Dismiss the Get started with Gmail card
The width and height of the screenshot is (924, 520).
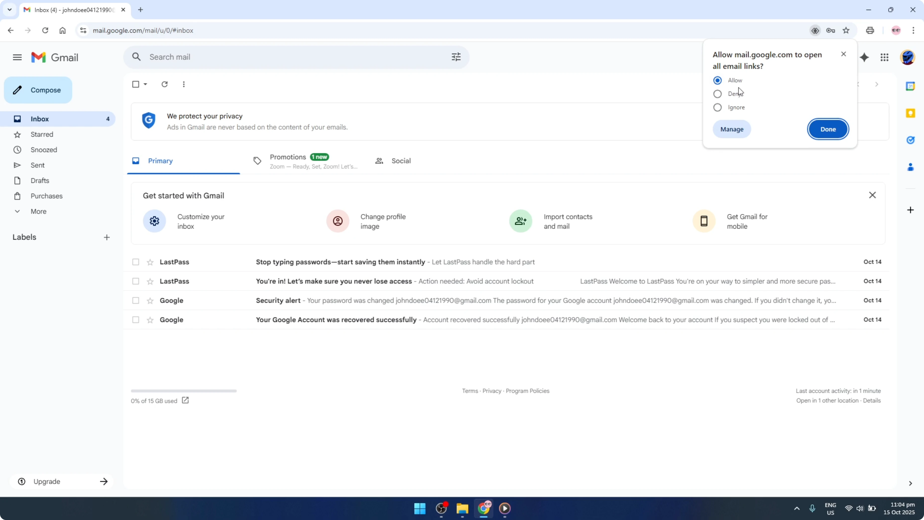[x=872, y=195]
